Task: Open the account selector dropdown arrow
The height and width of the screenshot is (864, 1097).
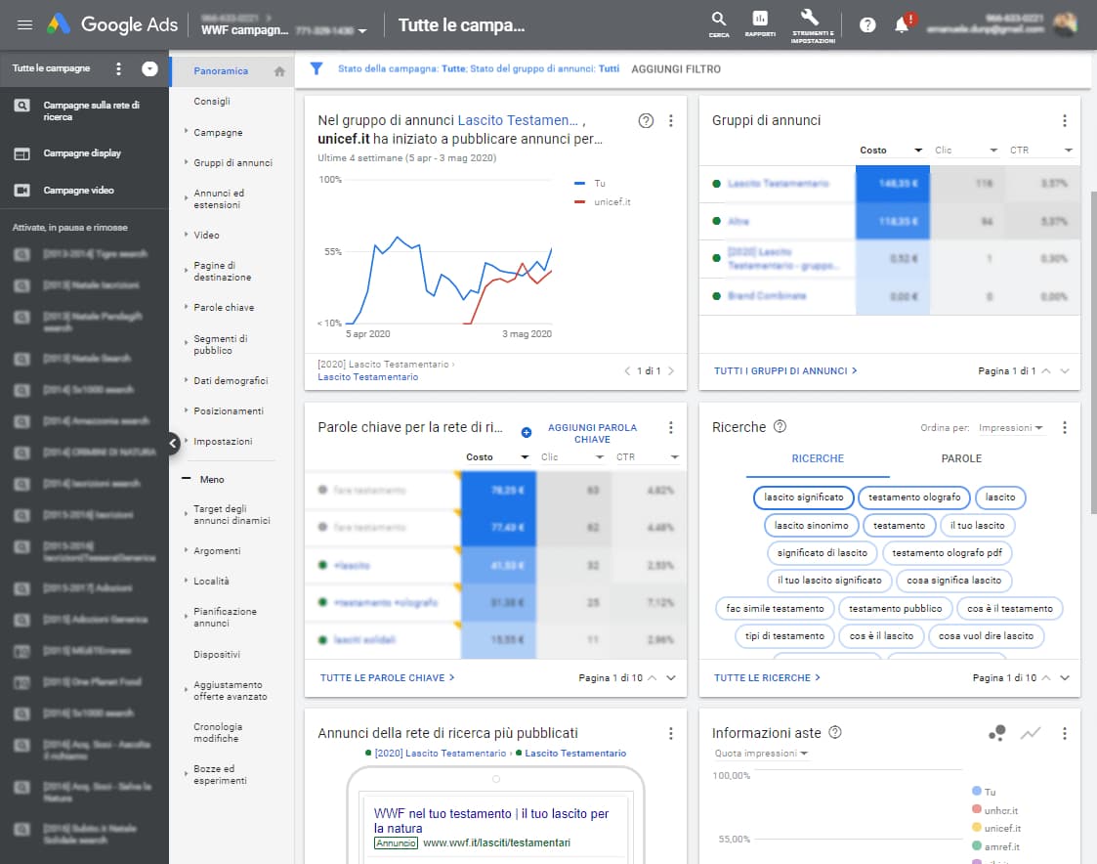Action: pos(362,31)
